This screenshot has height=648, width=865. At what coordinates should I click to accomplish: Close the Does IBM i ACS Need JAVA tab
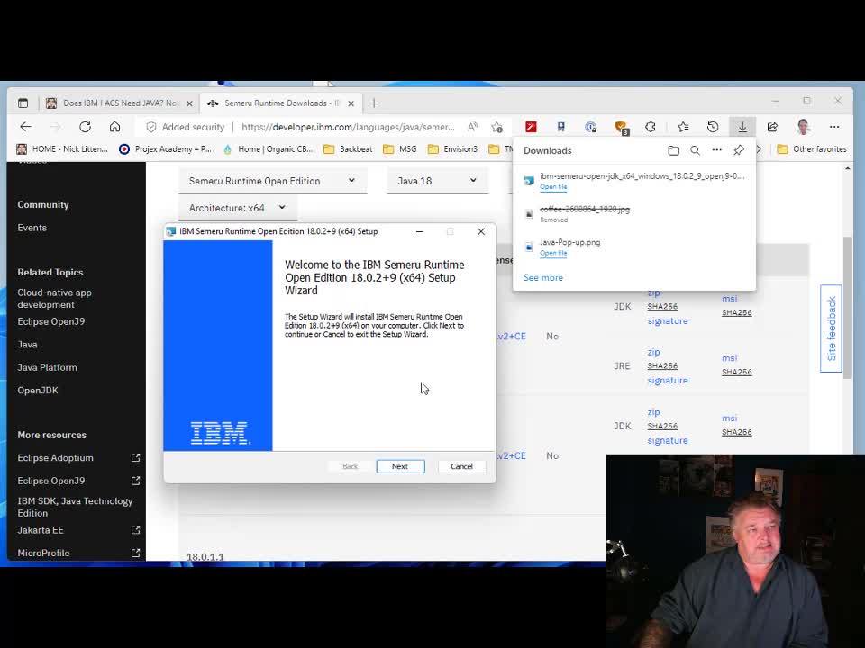(189, 103)
